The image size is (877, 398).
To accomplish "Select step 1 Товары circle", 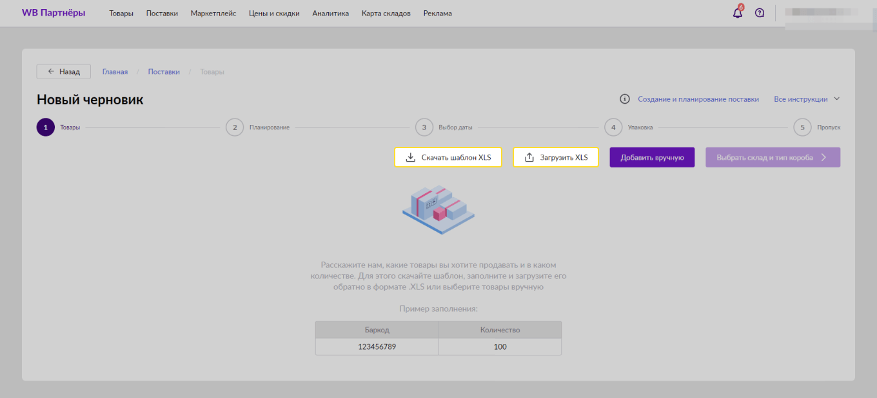I will (45, 128).
